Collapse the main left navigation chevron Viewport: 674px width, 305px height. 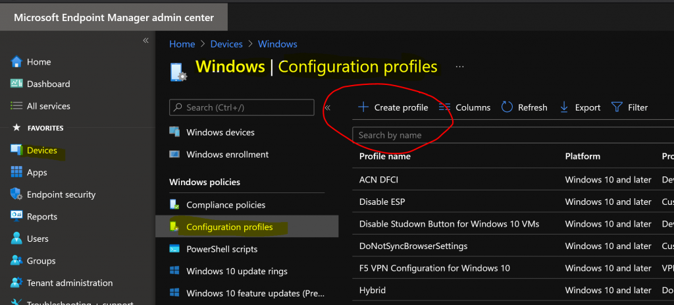click(x=145, y=41)
